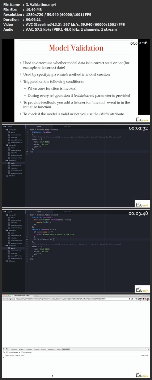Toggle the DevTools device mode icon
This screenshot has height=380, width=152.
[x=7, y=349]
